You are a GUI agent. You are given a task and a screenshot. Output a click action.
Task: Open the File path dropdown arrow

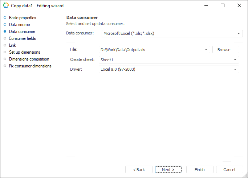point(206,50)
